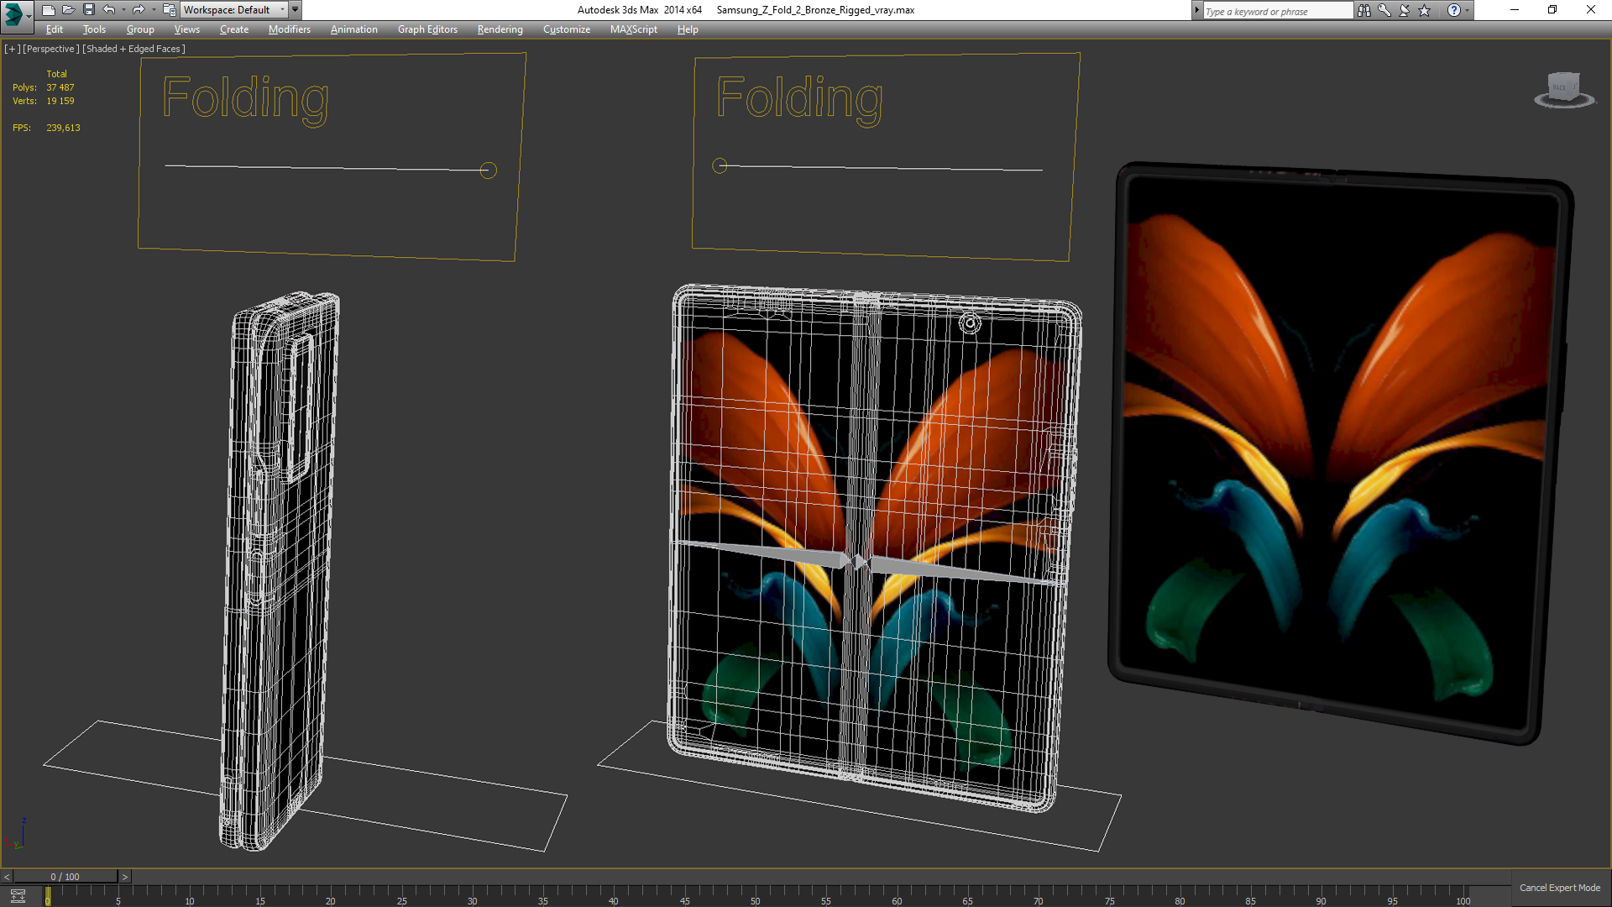This screenshot has height=907, width=1612.
Task: Open a file with the Open folder icon
Action: tap(68, 10)
